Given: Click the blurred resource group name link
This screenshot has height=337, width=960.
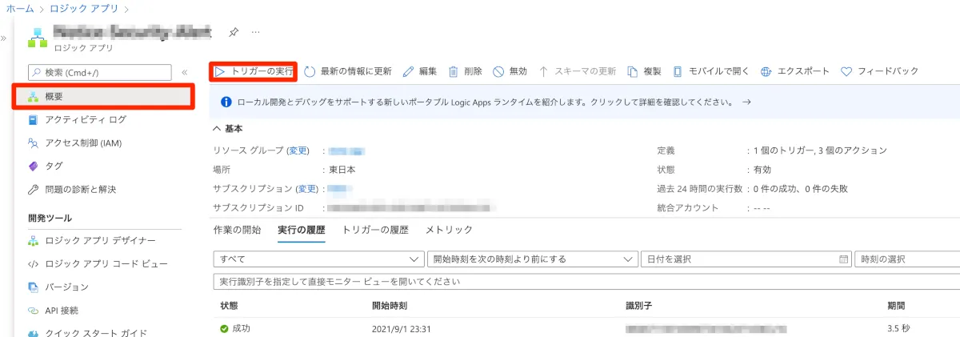Looking at the screenshot, I should tap(347, 150).
